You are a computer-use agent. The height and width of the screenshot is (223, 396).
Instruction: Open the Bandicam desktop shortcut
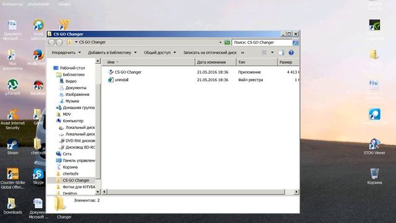pyautogui.click(x=38, y=87)
